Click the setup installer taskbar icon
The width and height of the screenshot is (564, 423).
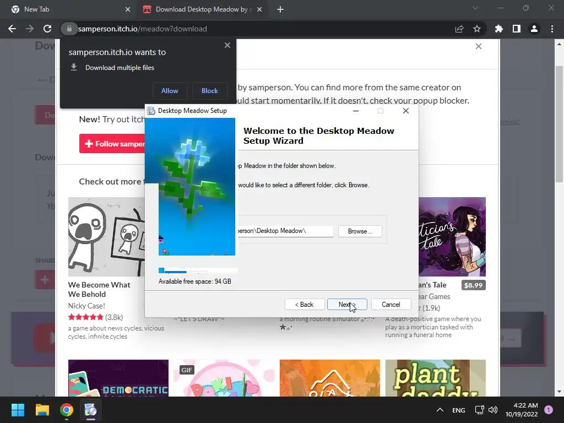(91, 410)
